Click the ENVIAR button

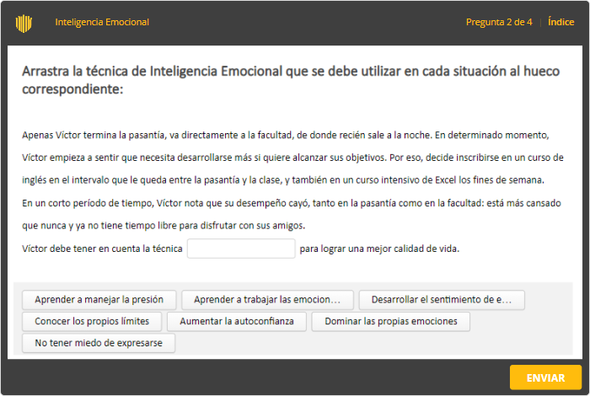[x=545, y=377]
